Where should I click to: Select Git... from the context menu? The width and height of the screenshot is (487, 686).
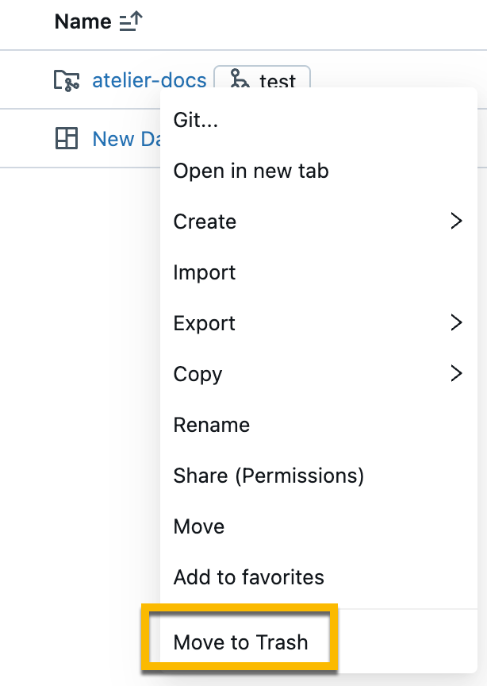coord(196,120)
